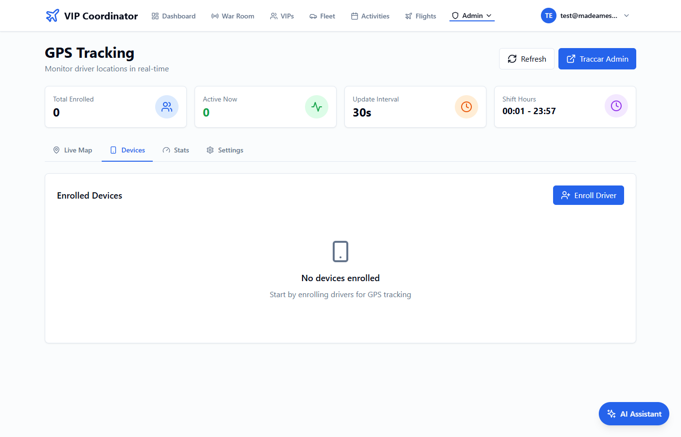Click the VIP Coordinator airplane logo
The image size is (681, 437).
[x=53, y=16]
